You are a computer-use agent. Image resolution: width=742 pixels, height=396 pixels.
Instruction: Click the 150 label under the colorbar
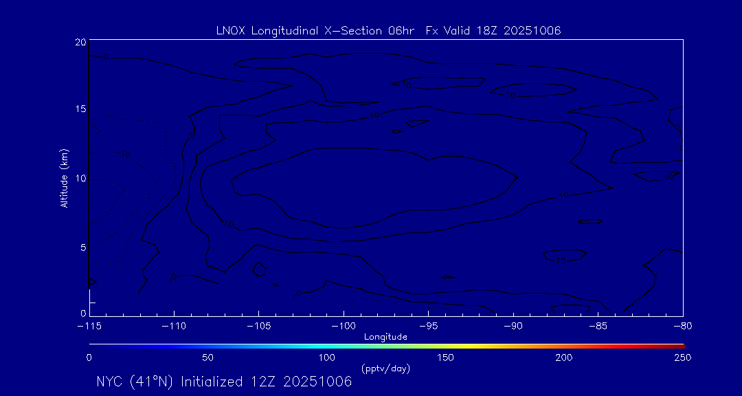[445, 357]
